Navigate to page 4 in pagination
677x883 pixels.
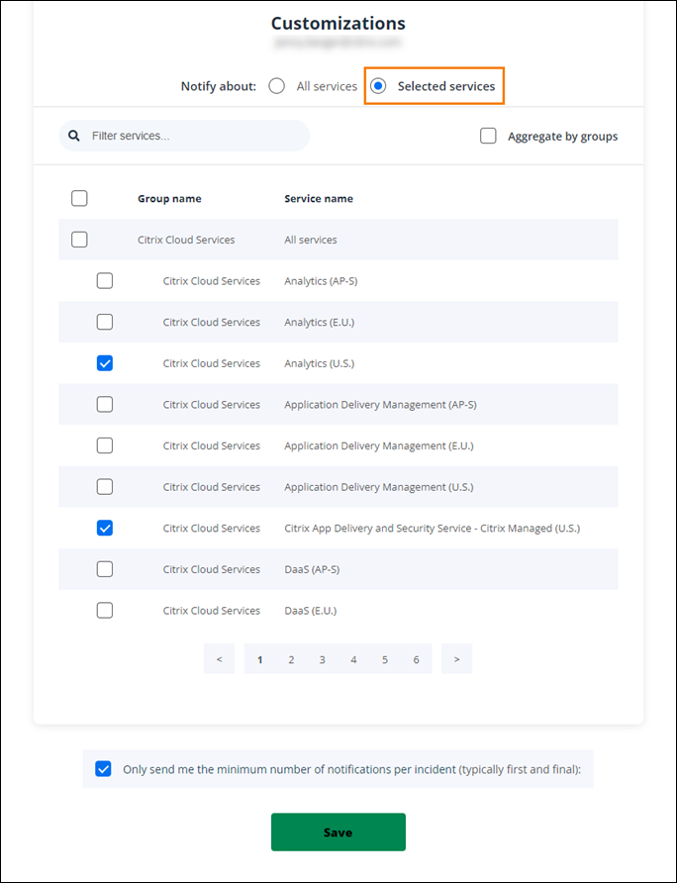pos(353,659)
